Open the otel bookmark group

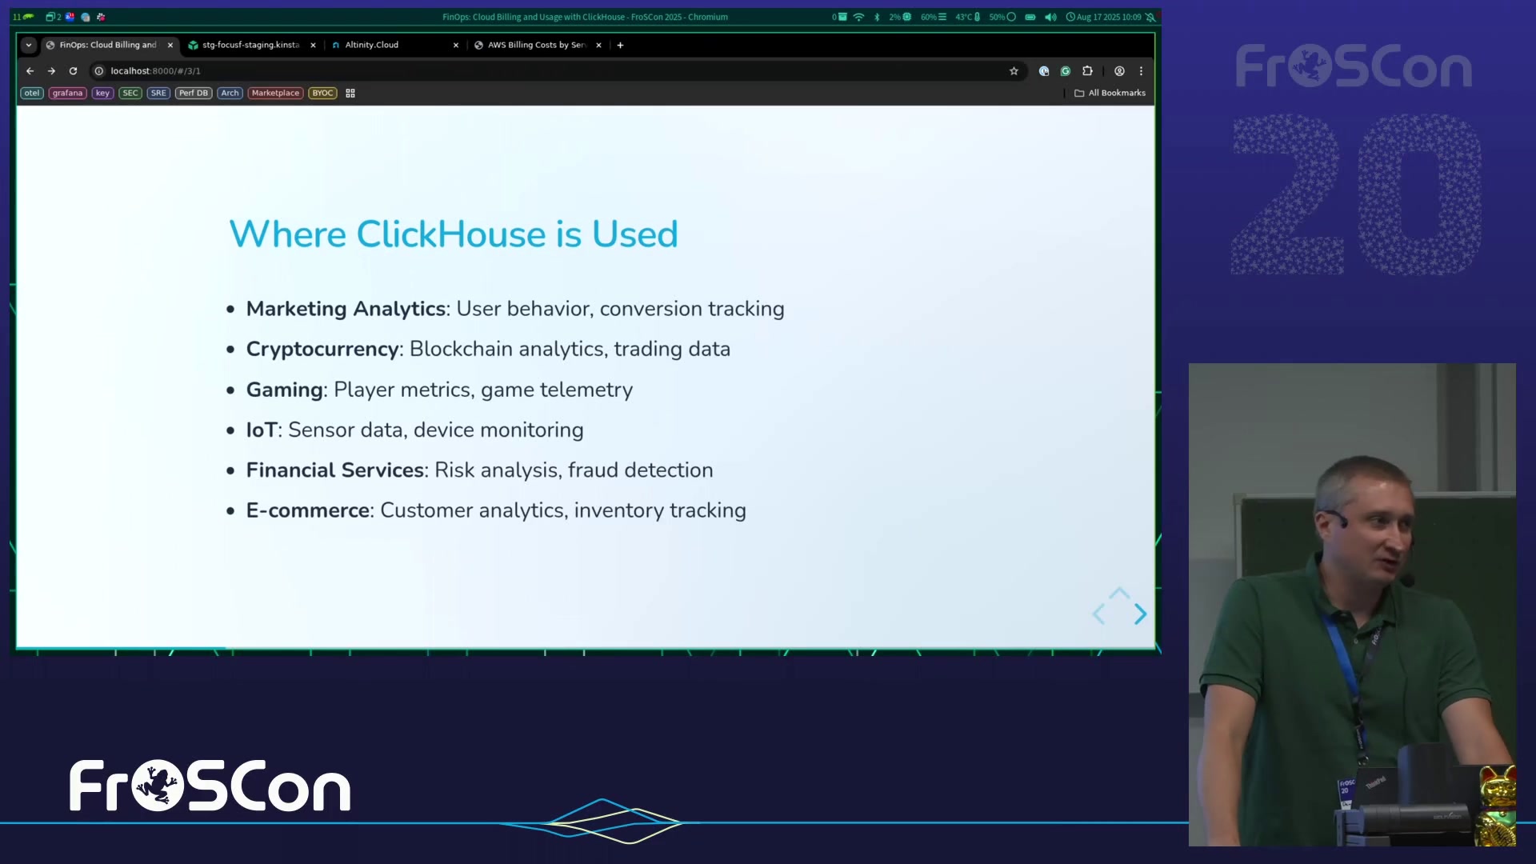32,94
